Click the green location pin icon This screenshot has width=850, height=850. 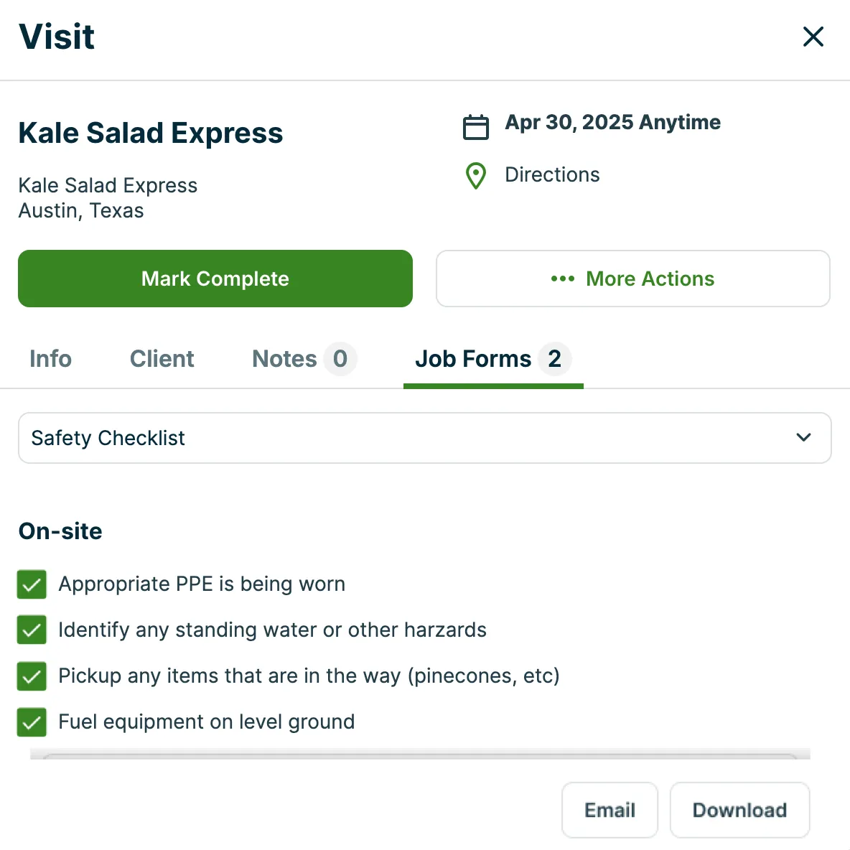tap(476, 176)
